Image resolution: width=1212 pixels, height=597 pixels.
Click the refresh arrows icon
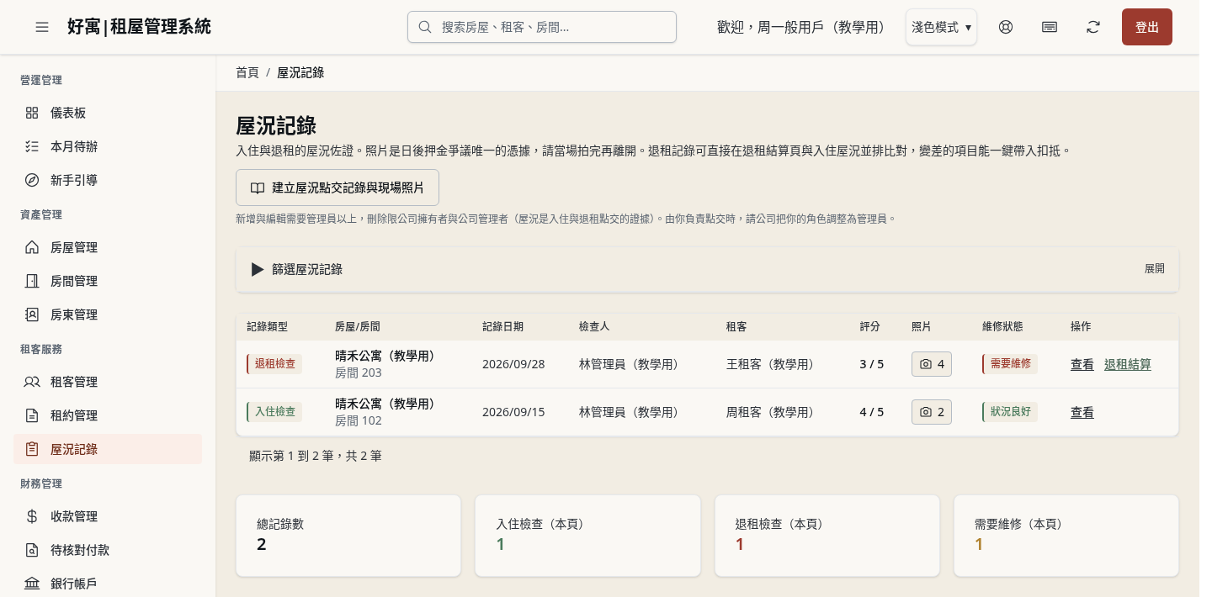click(1093, 27)
